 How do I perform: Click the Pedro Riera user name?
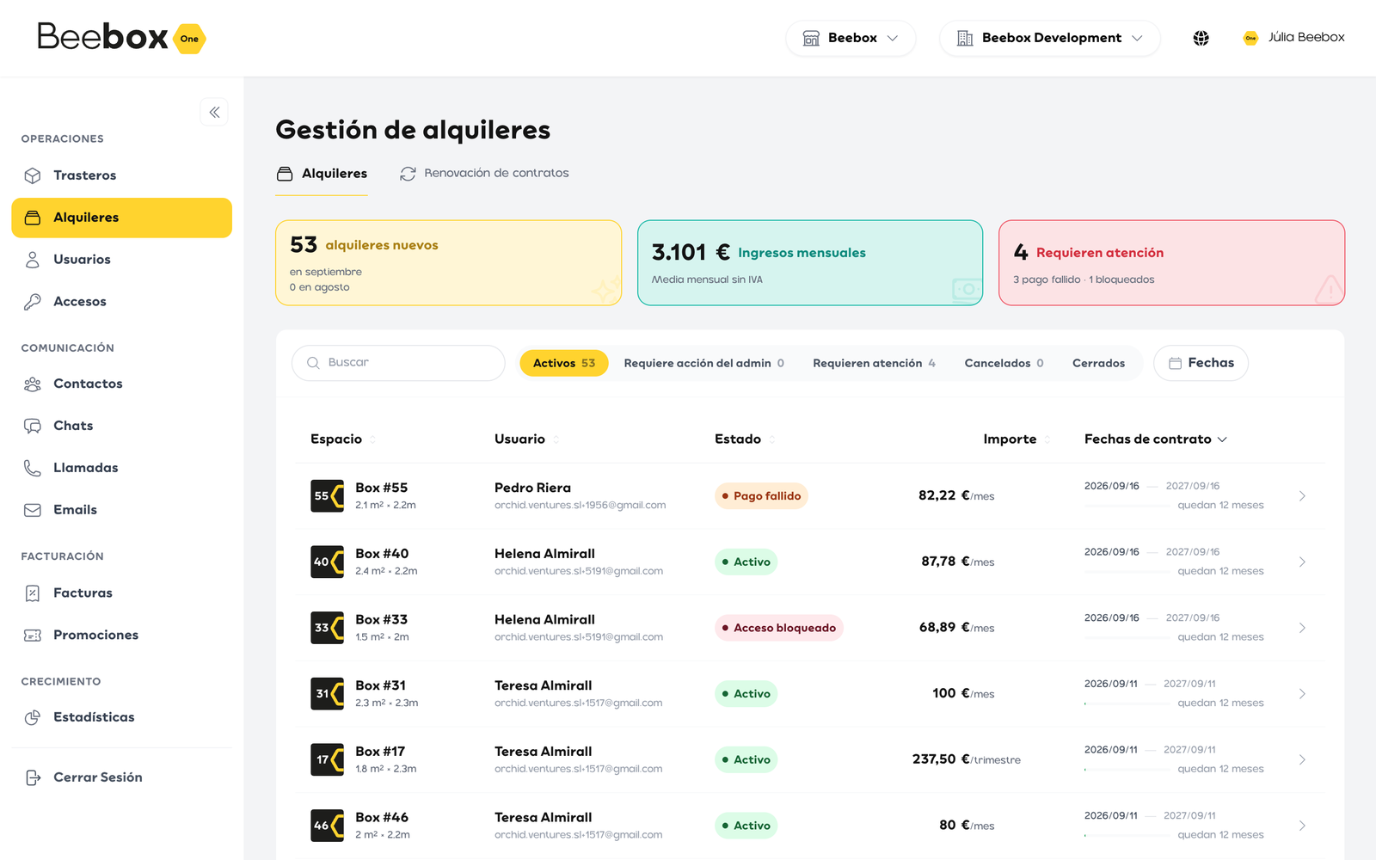click(x=532, y=488)
